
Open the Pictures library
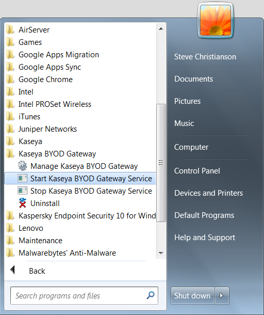coord(187,101)
